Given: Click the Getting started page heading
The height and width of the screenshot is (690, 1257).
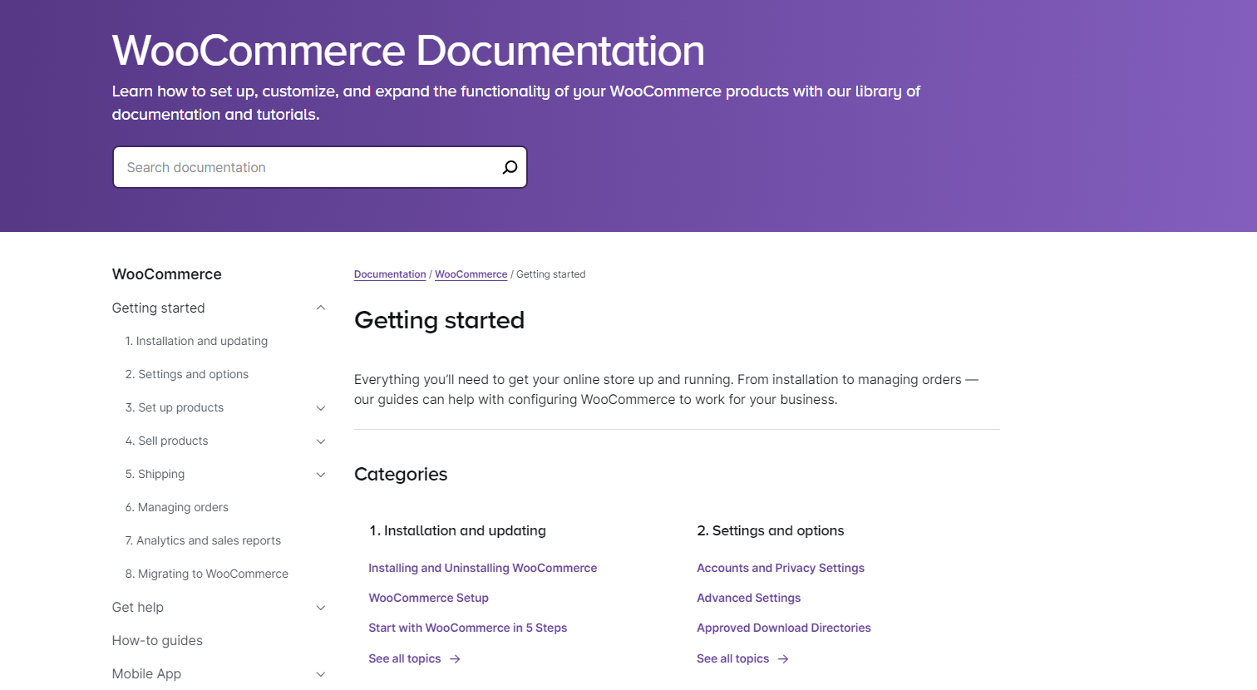Looking at the screenshot, I should click(x=439, y=320).
